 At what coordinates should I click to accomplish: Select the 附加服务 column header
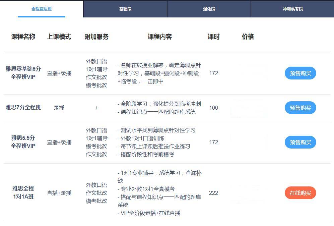[96, 37]
